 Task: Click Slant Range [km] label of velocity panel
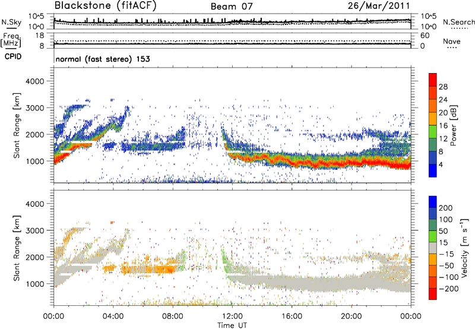[x=17, y=248]
